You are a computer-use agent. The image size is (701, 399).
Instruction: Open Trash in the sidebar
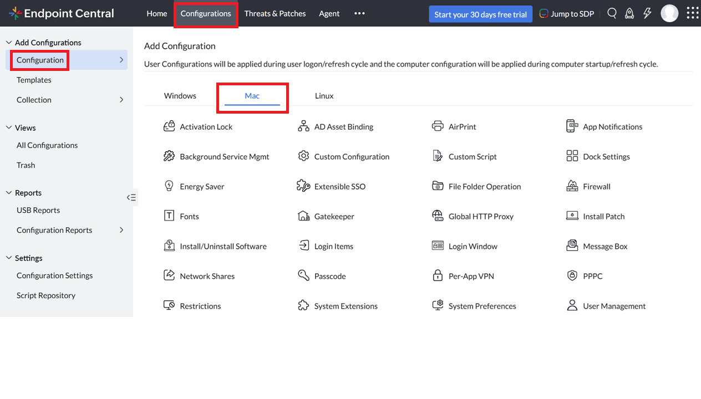click(26, 165)
